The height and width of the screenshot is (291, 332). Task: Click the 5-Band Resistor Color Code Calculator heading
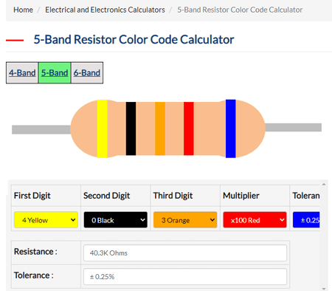pos(134,40)
